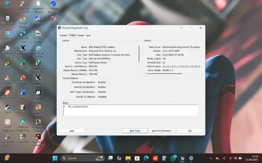The height and width of the screenshot is (163, 262).
Task: Select the 'AMD Radeon(TM) Graphics' name value
Action: 102,47
